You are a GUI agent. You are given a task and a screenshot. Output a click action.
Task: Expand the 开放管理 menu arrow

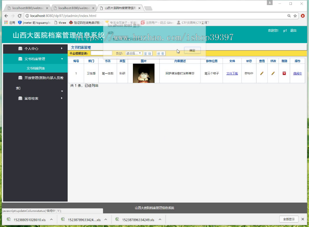(x=62, y=91)
